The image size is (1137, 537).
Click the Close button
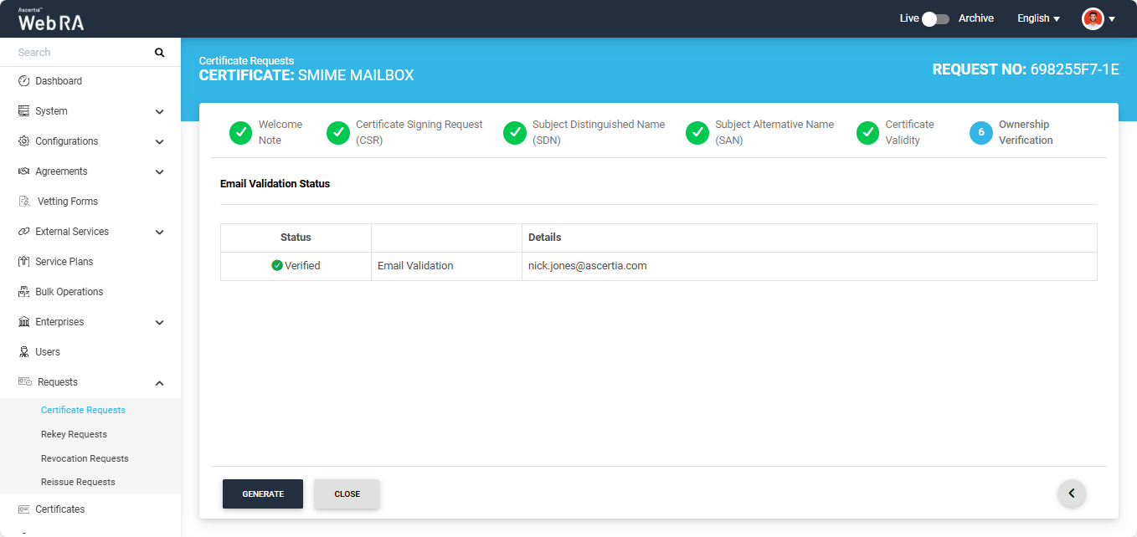pos(347,494)
